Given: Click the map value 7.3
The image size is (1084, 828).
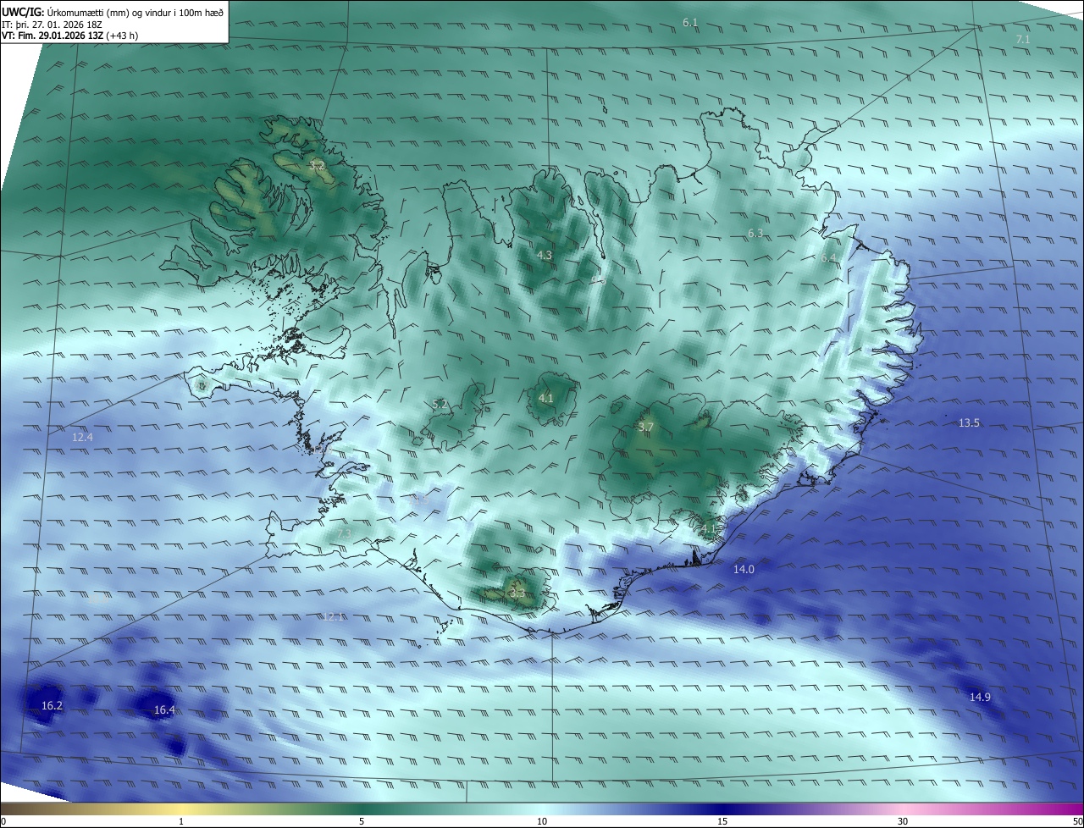Looking at the screenshot, I should coord(344,533).
